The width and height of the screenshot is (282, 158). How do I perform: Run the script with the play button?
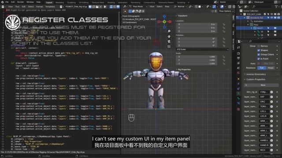tap(105, 7)
